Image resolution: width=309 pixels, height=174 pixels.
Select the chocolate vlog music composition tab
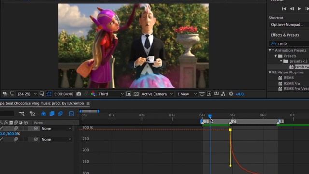(x=42, y=103)
